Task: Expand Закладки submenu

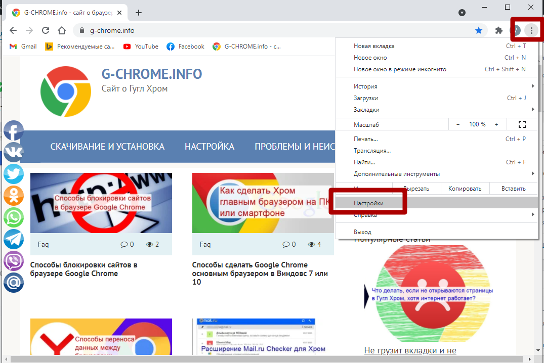Action: tap(436, 110)
